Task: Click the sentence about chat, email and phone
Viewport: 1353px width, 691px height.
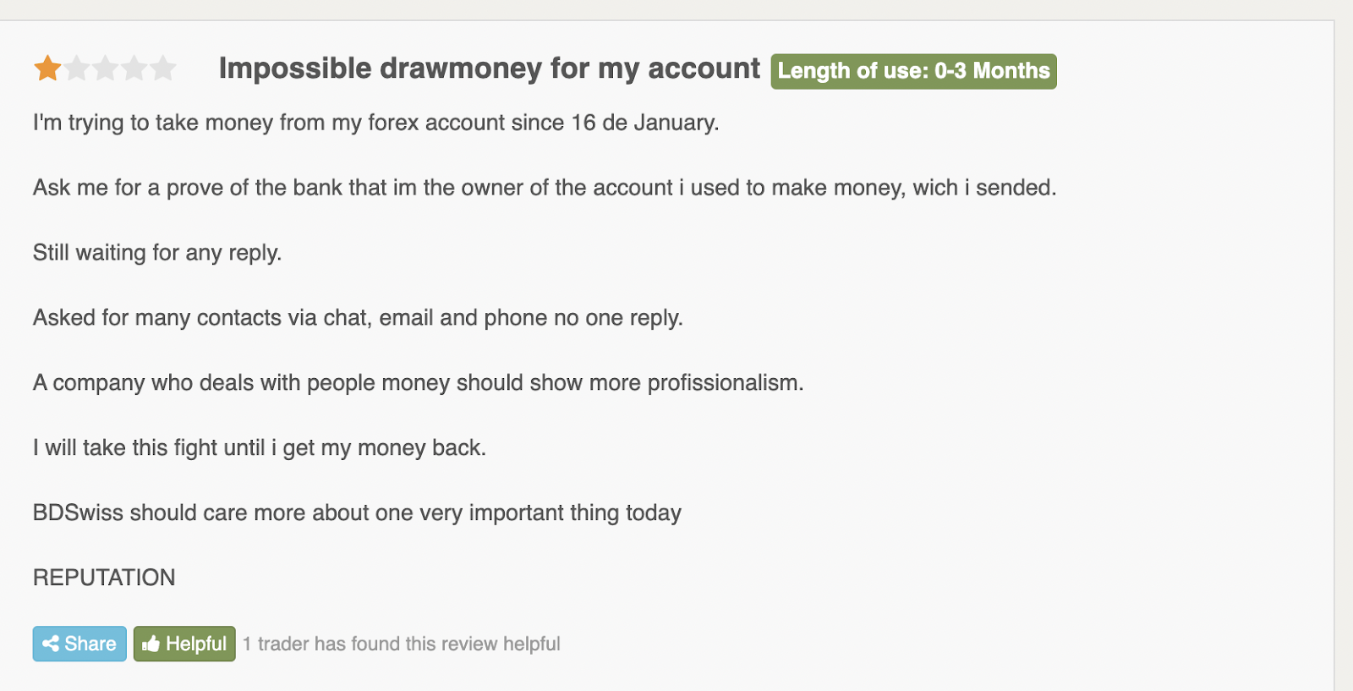Action: tap(358, 318)
